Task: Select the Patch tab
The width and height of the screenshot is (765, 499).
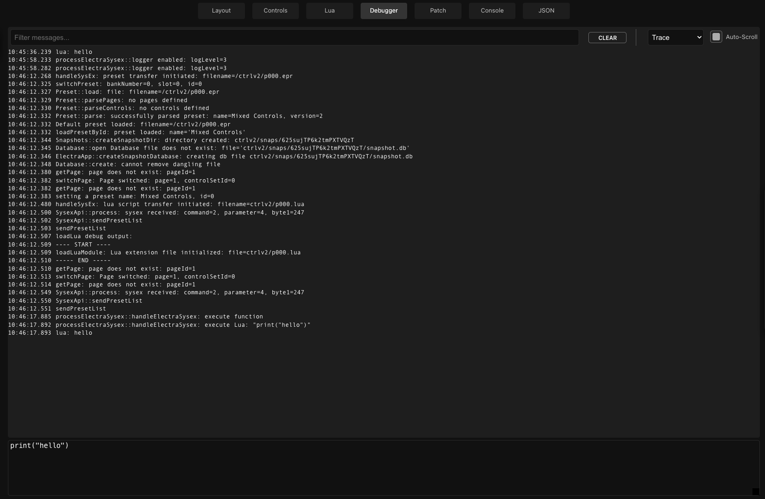Action: pos(437,10)
